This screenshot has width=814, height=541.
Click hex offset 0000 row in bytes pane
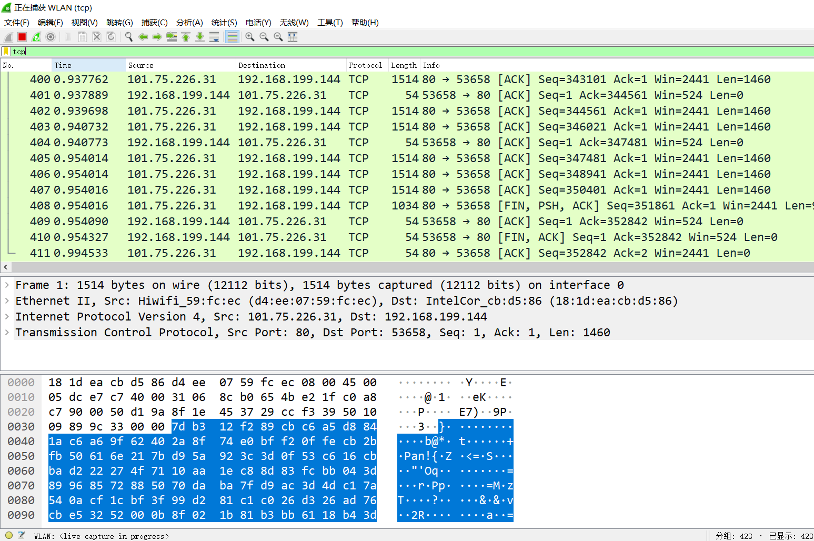pos(21,382)
